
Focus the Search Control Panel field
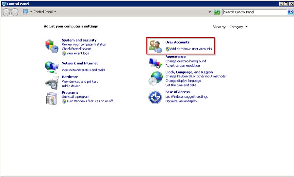pyautogui.click(x=255, y=12)
